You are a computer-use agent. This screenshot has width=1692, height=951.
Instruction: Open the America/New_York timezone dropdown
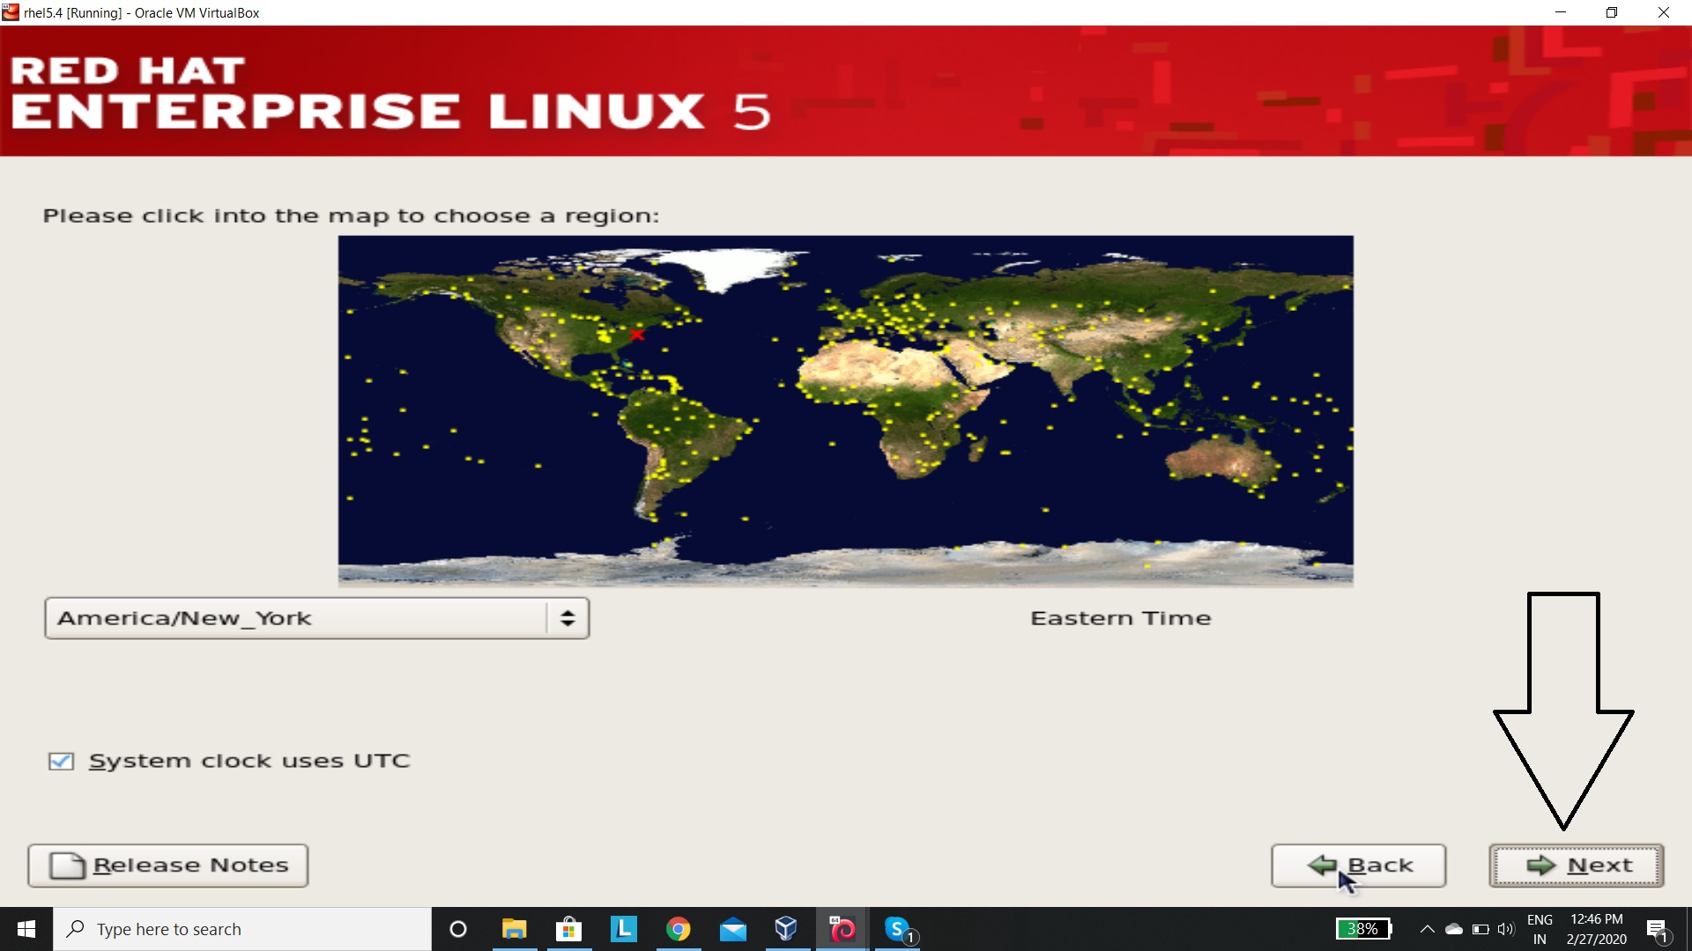pos(295,618)
